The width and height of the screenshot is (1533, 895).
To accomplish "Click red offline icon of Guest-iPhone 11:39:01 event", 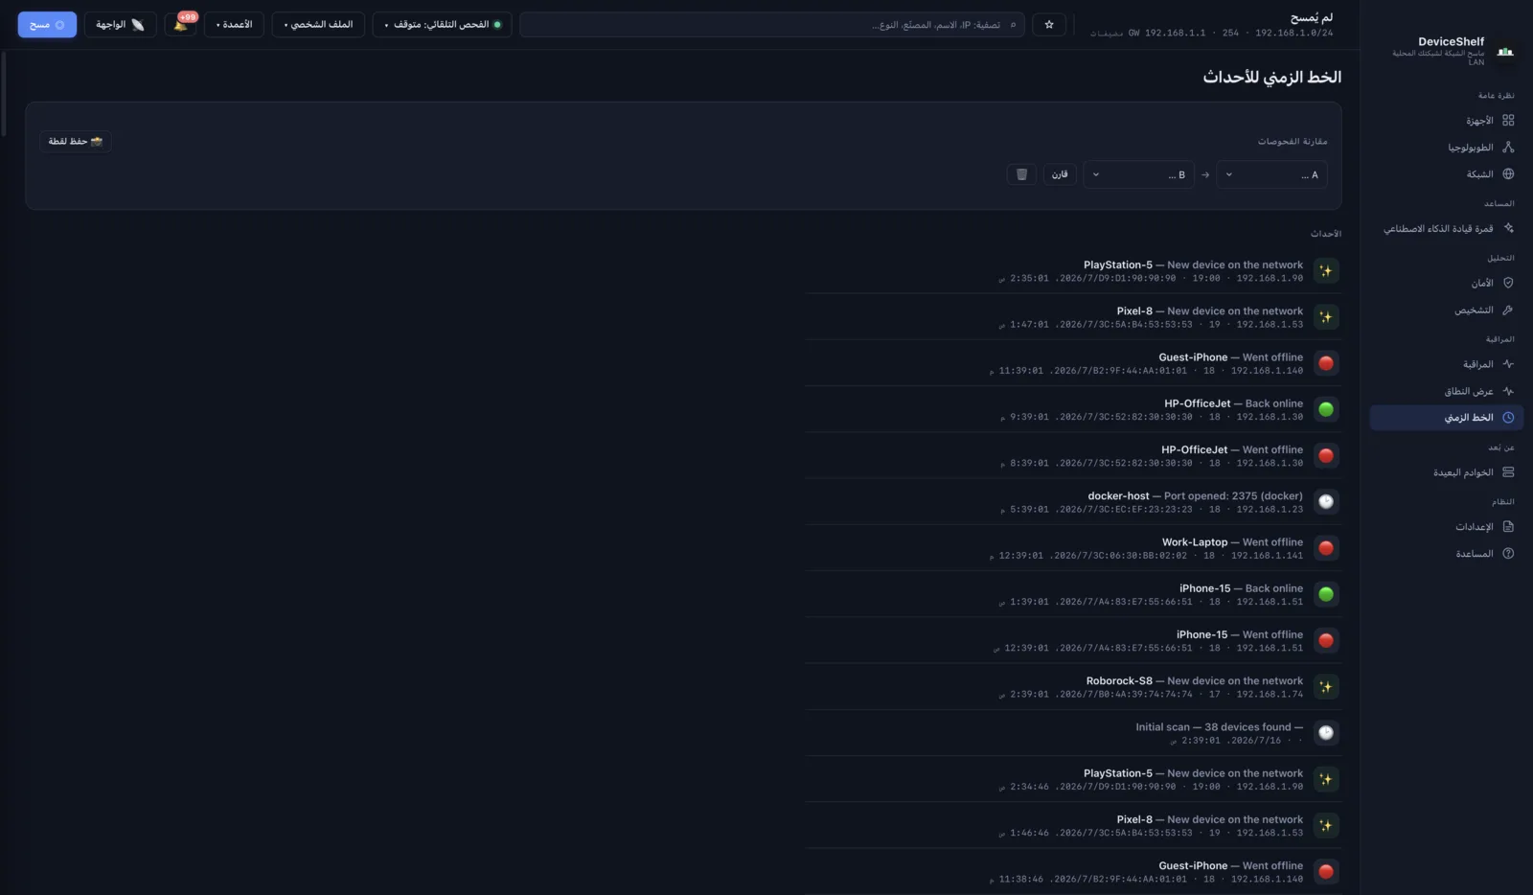I will (x=1326, y=363).
